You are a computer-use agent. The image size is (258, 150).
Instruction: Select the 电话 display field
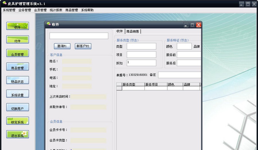[77, 78]
